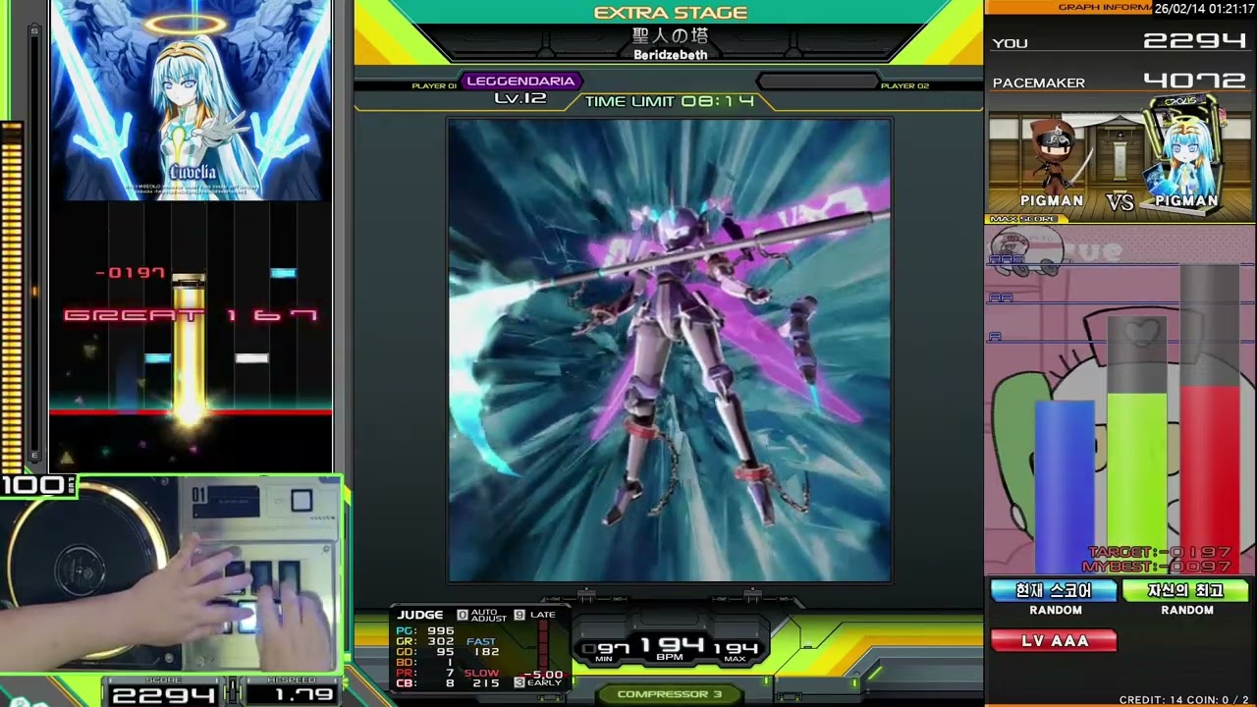This screenshot has height=707, width=1257.
Task: Click the VS emblem between the two avatars
Action: coord(1120,201)
